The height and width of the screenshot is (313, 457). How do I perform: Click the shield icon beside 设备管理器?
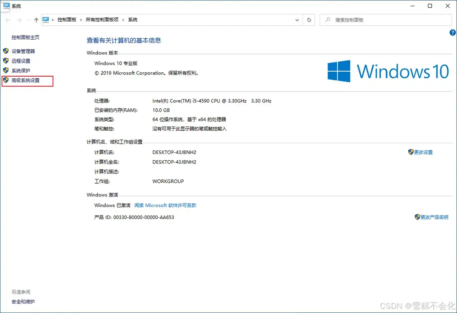click(6, 51)
